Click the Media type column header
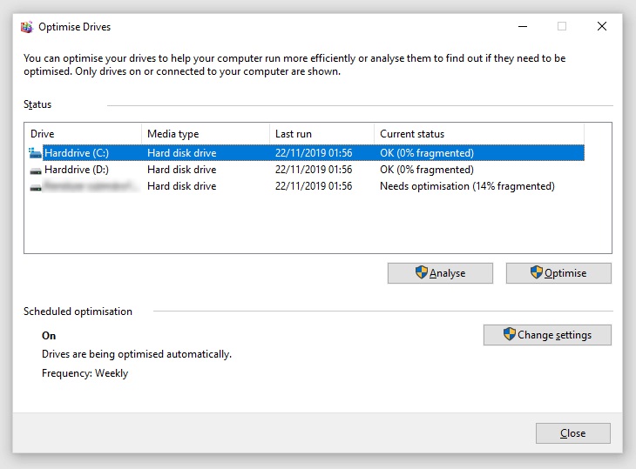 coord(205,134)
